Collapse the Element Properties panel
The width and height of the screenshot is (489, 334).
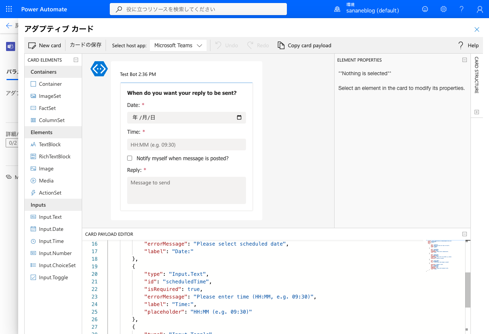pyautogui.click(x=465, y=60)
